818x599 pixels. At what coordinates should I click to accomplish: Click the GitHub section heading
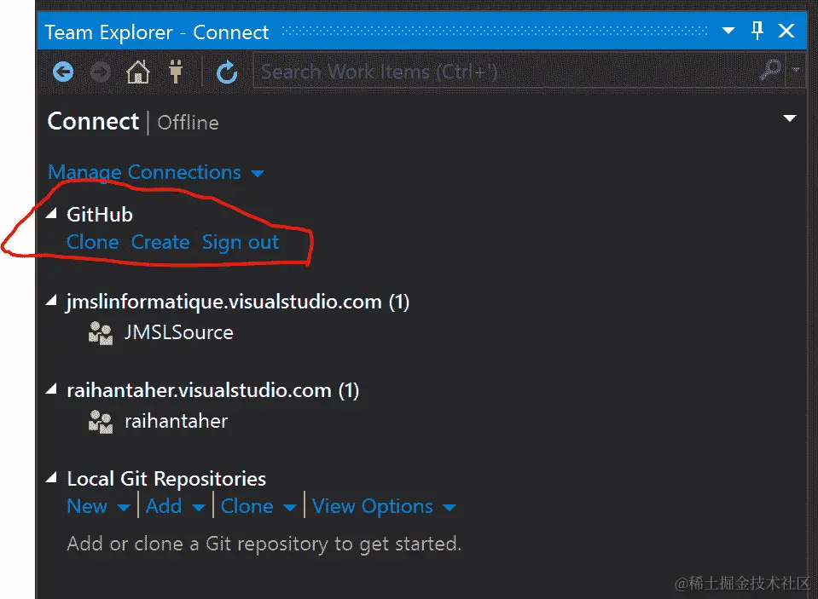coord(100,214)
